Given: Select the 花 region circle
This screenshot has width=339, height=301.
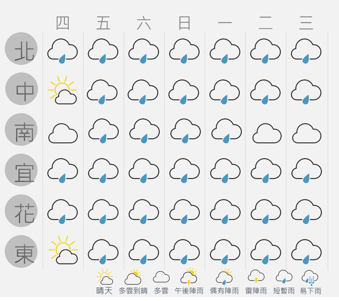Looking at the screenshot, I should click(21, 211).
